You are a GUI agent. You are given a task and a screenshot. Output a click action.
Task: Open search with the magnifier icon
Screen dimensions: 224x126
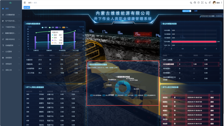pos(191,3)
